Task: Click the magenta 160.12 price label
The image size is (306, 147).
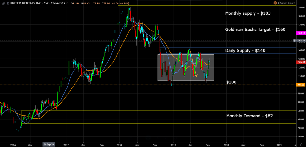Action: tap(301, 33)
